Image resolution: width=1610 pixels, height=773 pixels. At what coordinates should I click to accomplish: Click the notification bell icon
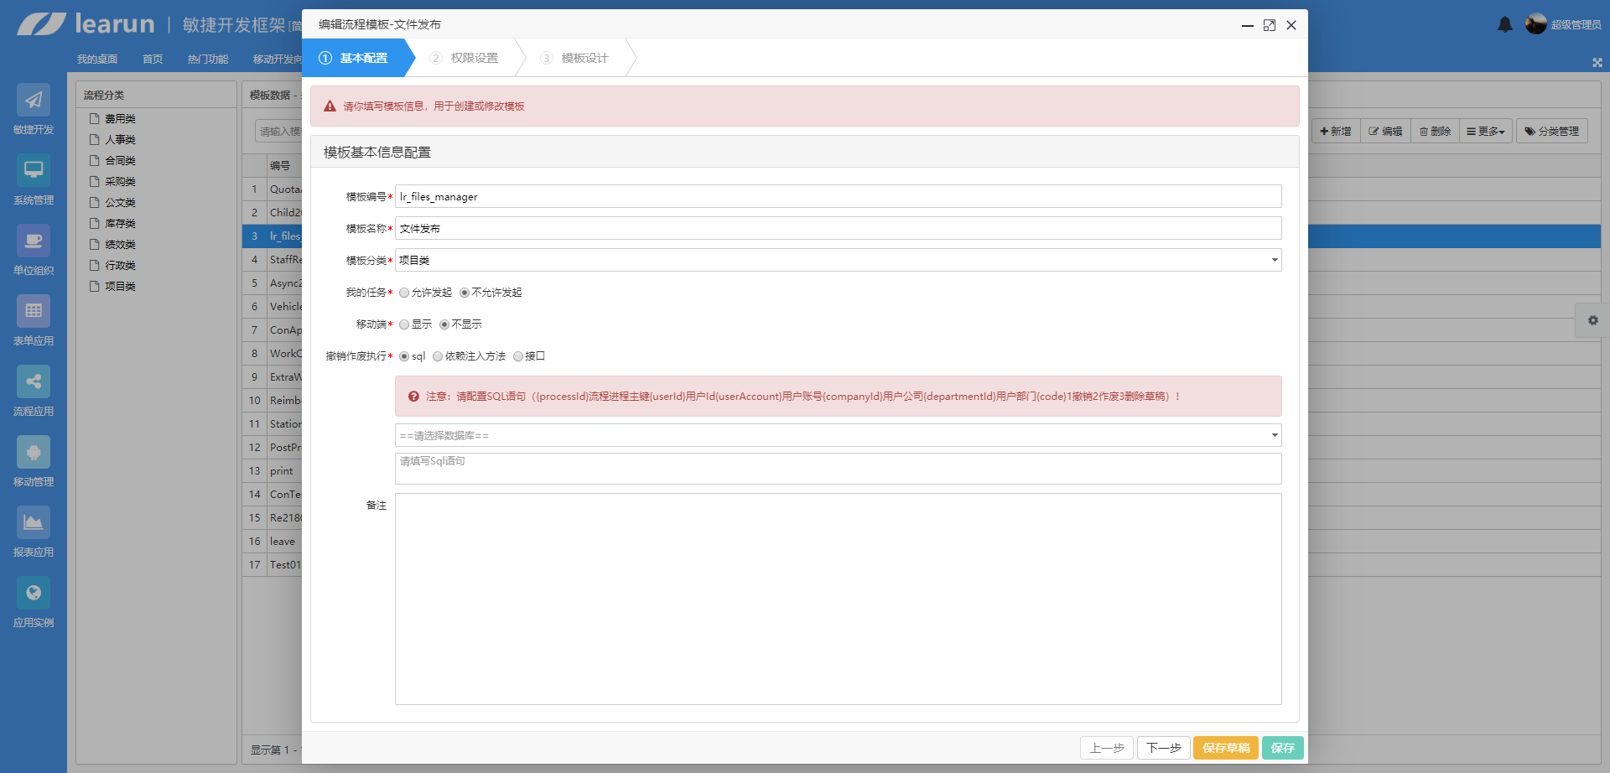[x=1505, y=24]
